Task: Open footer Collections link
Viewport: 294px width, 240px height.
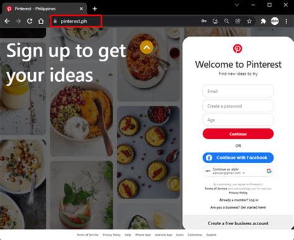Action: 195,235
